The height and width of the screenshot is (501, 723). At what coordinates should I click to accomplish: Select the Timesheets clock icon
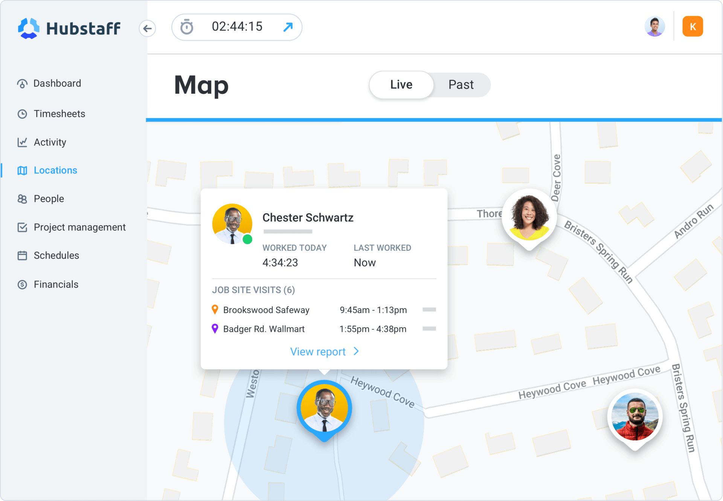pyautogui.click(x=22, y=114)
